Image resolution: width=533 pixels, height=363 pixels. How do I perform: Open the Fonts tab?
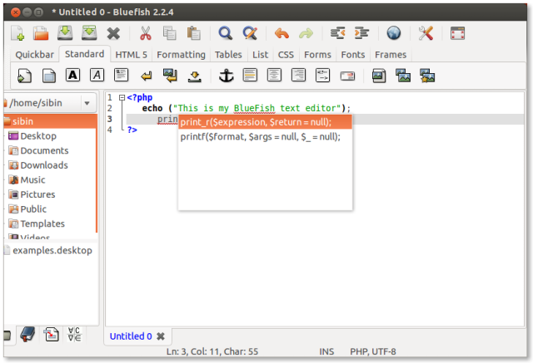point(353,55)
